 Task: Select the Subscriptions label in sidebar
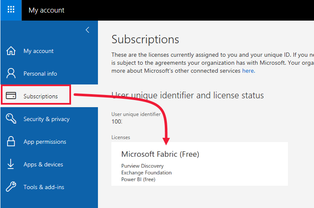(41, 96)
